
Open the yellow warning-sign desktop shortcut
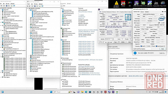(116, 4)
